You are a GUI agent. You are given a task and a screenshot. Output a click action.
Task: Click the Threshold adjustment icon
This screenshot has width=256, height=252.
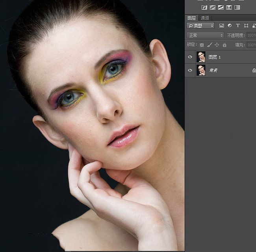(x=221, y=7)
